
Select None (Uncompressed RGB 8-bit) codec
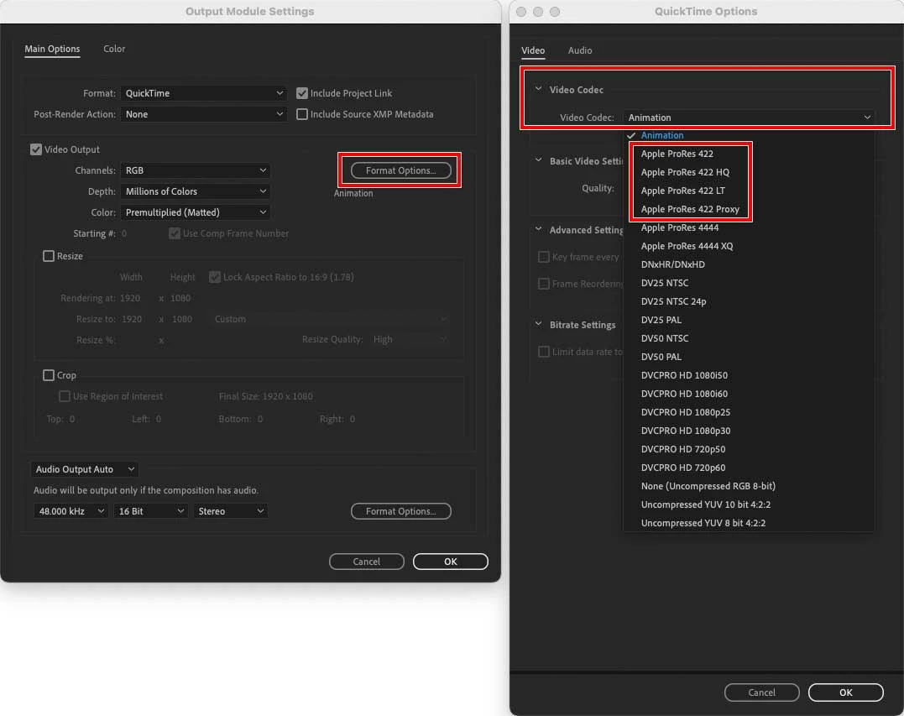point(749,486)
